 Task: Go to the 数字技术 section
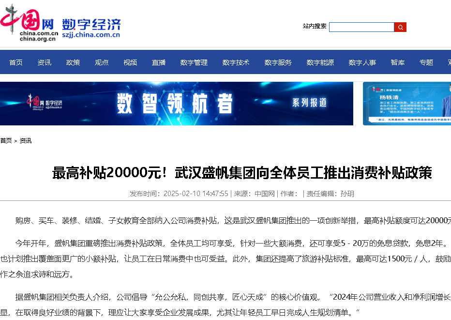click(x=236, y=62)
